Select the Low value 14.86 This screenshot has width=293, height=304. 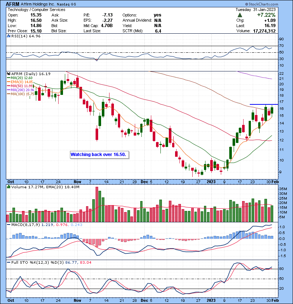[36, 26]
